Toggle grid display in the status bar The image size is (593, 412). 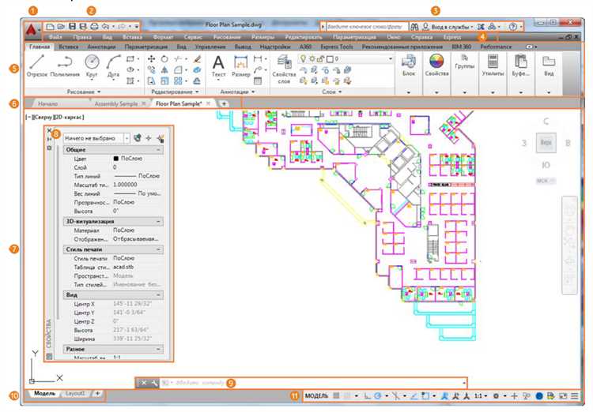pos(336,395)
